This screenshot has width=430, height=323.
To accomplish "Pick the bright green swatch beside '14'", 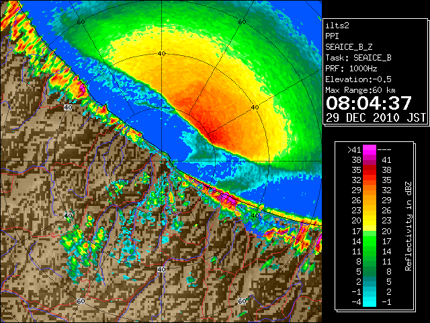I will [370, 241].
